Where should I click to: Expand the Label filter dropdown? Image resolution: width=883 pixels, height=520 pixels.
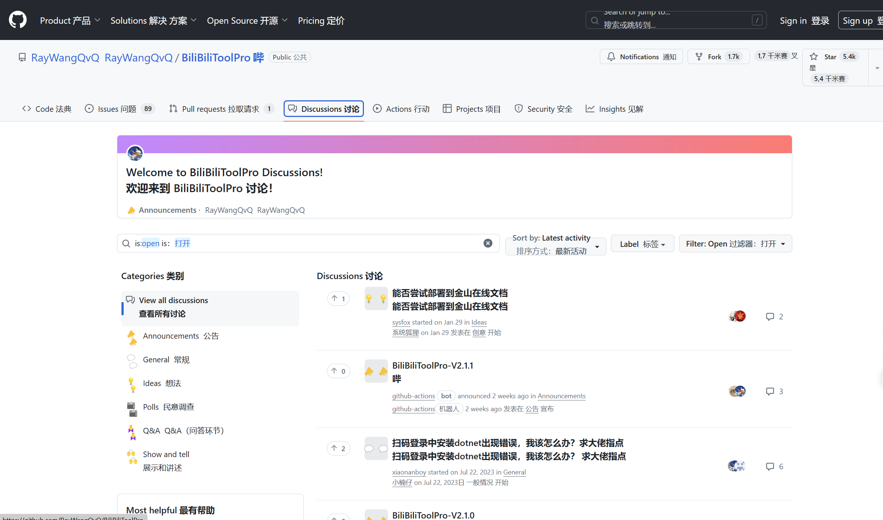click(x=642, y=244)
